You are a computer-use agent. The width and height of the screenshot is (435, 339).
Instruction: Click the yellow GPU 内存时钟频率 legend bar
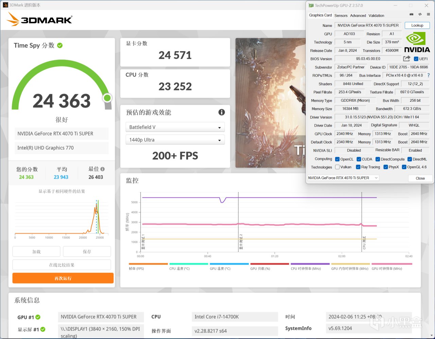(x=351, y=264)
